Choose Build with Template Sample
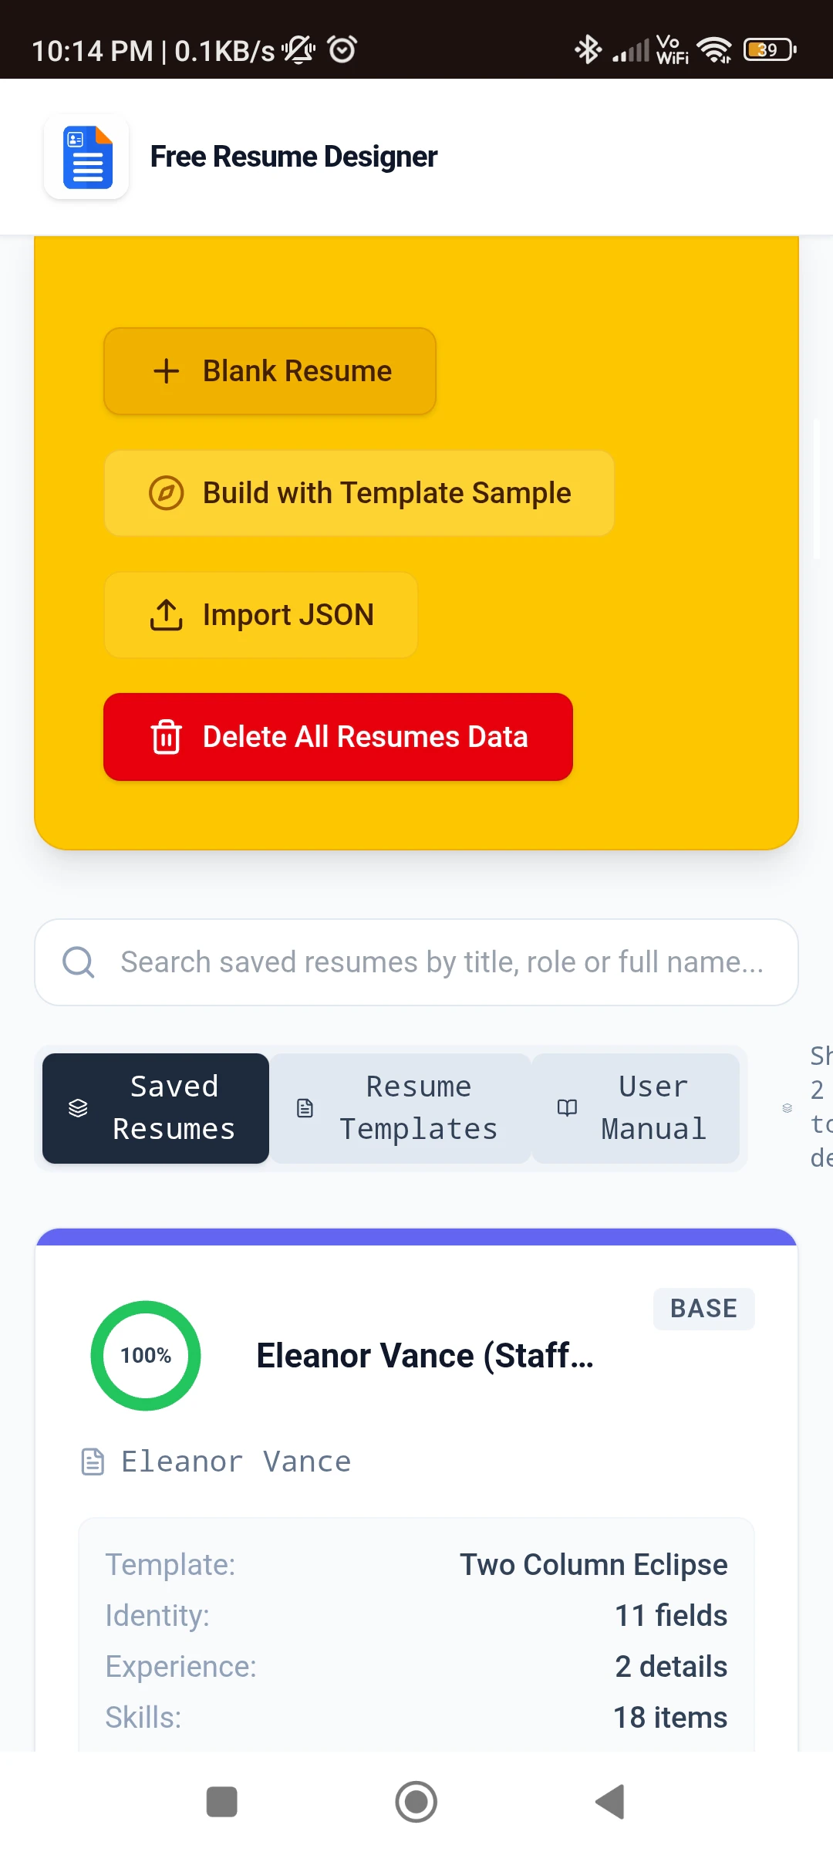This screenshot has width=833, height=1852. (x=359, y=493)
